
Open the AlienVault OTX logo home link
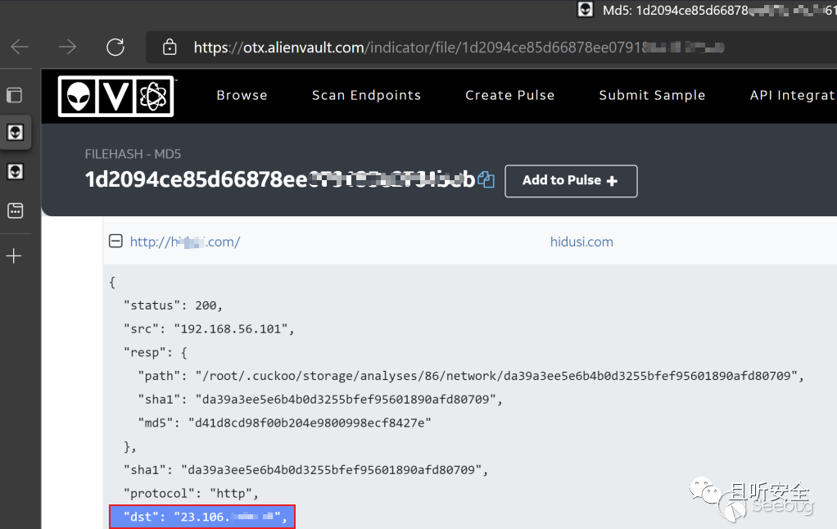click(116, 96)
